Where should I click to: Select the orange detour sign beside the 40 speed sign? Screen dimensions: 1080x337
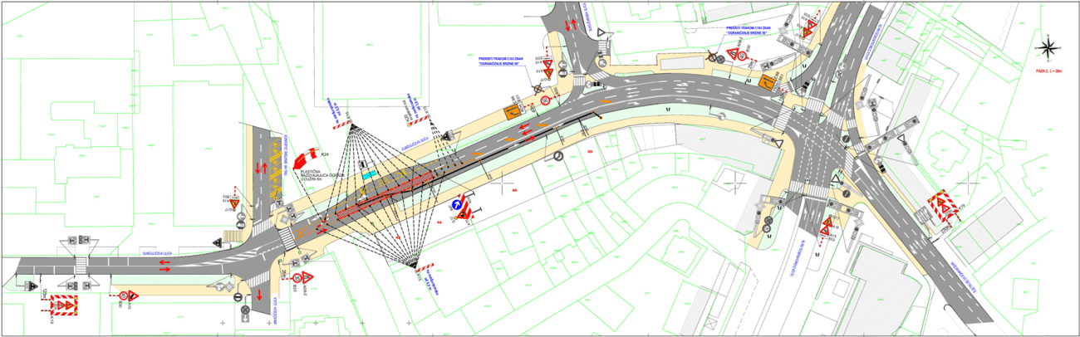click(x=513, y=109)
